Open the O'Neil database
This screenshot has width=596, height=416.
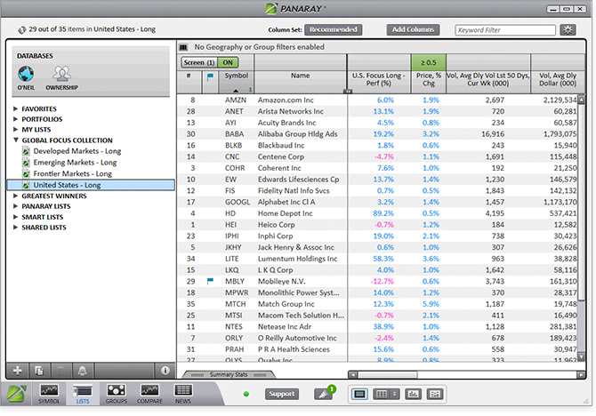pos(28,76)
